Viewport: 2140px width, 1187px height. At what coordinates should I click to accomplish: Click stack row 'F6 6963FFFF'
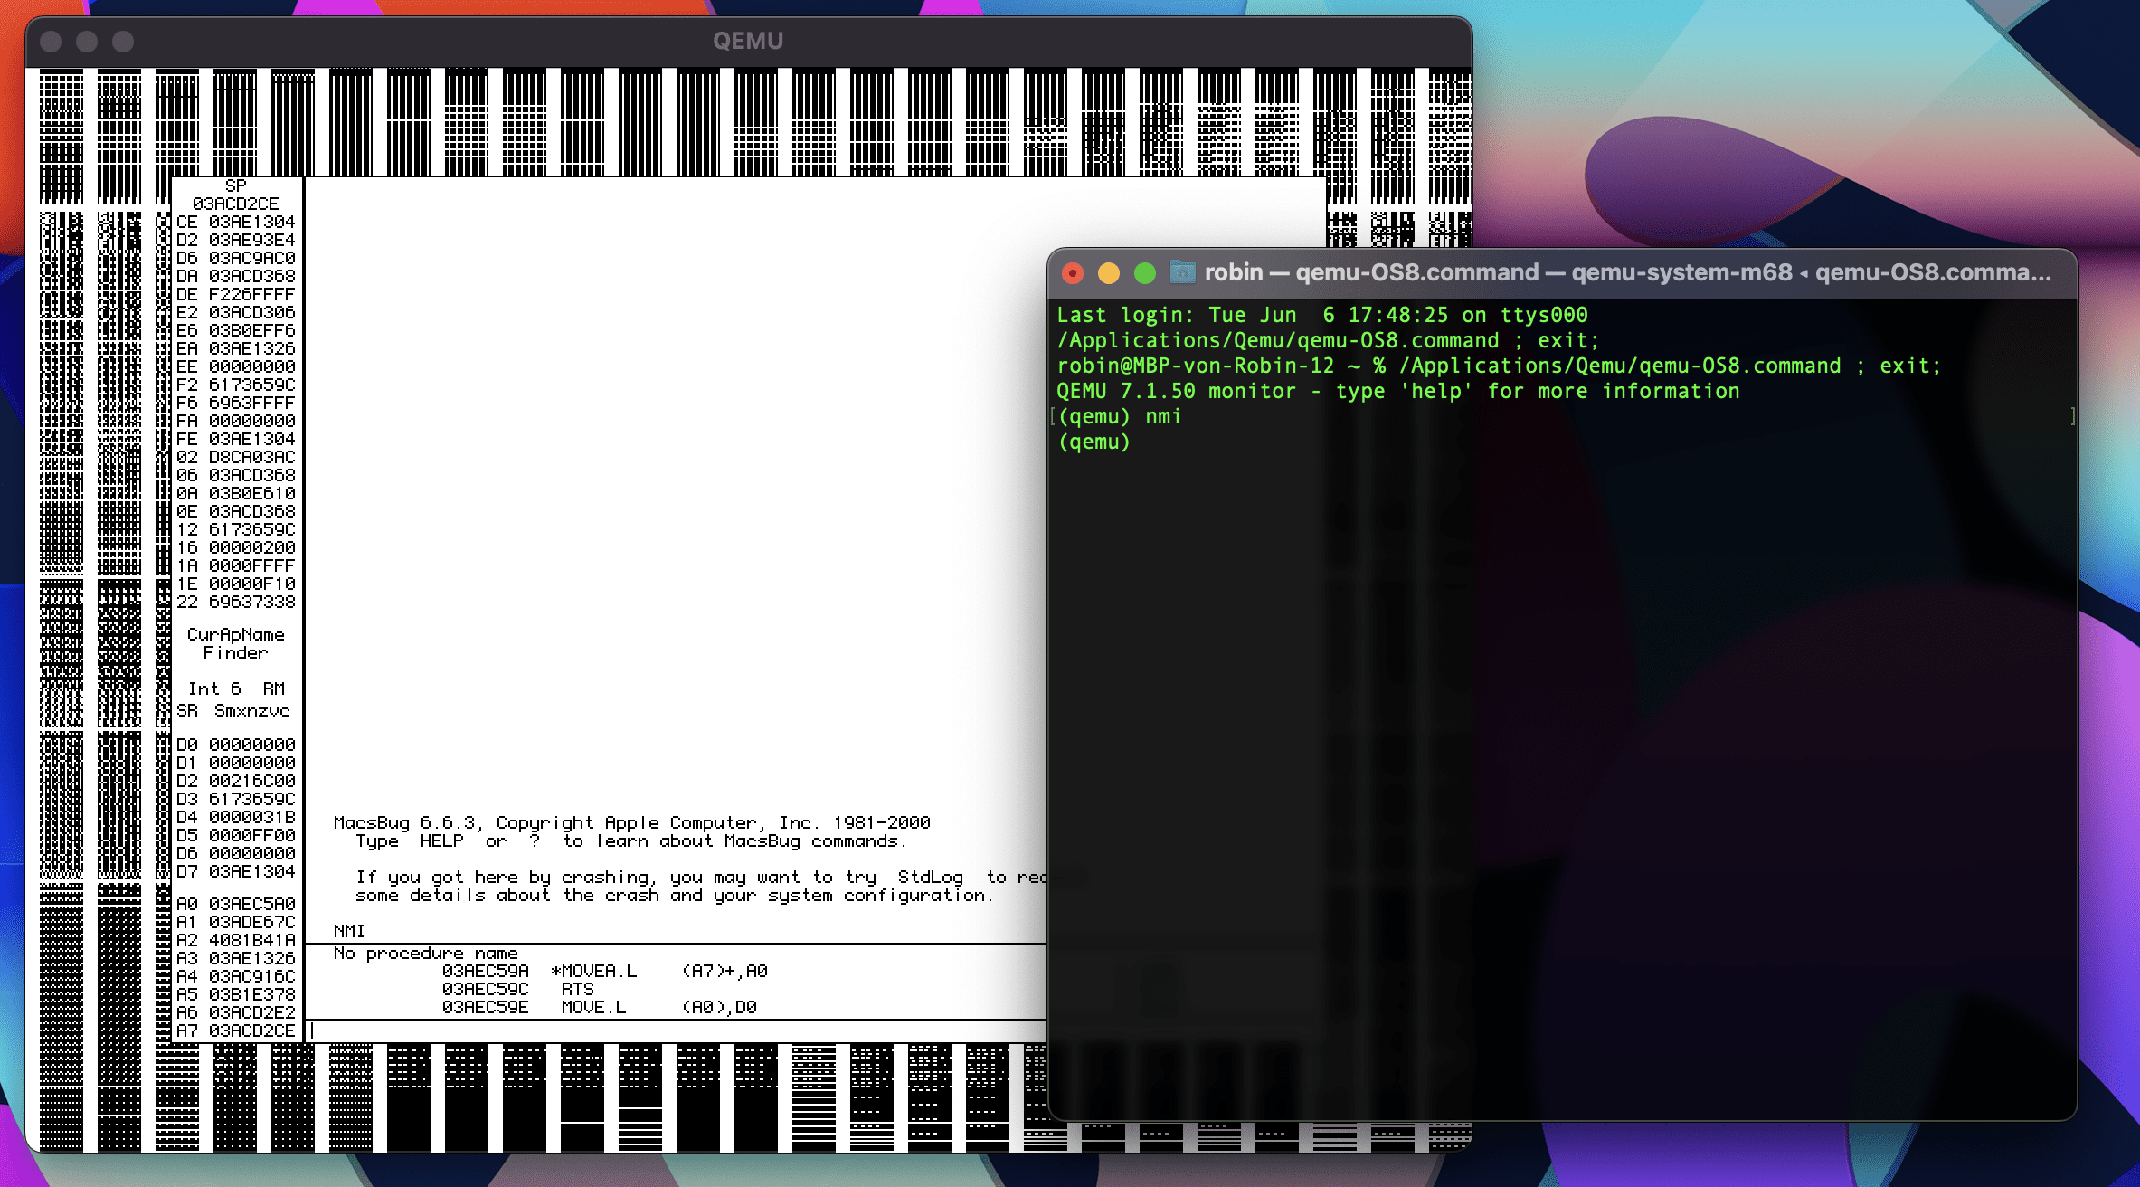pyautogui.click(x=235, y=403)
